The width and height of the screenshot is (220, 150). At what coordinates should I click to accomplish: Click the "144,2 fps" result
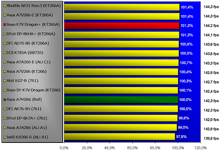[211, 26]
